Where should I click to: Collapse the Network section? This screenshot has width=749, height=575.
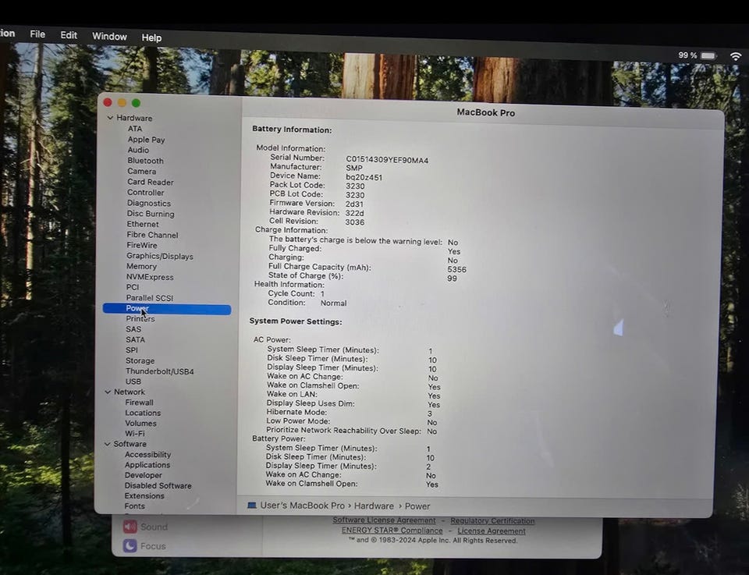[108, 392]
